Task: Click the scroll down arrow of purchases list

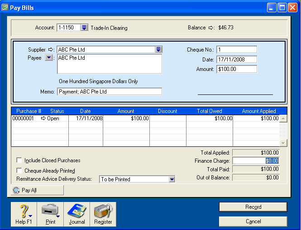Action: (283, 143)
